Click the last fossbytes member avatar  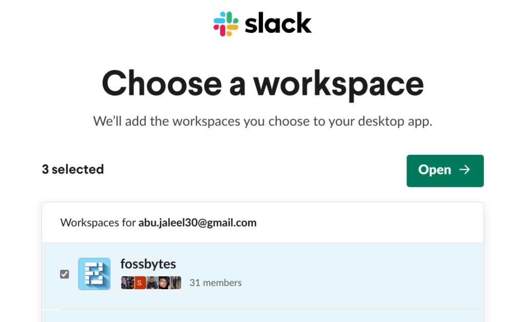pos(175,283)
